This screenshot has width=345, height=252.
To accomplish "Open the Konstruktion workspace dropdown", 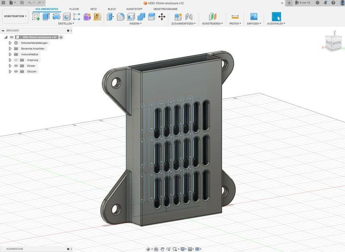I will coord(15,16).
